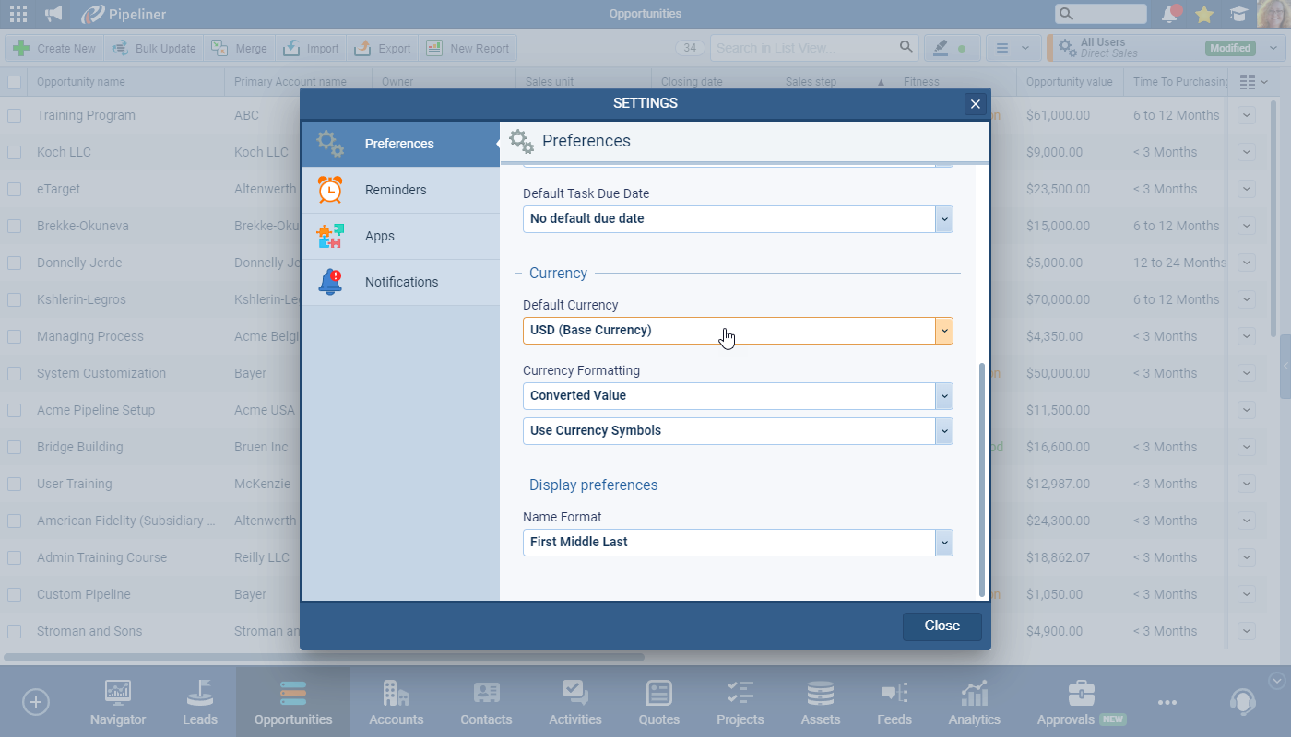Open the Name Format dropdown
Image resolution: width=1291 pixels, height=737 pixels.
coord(943,543)
